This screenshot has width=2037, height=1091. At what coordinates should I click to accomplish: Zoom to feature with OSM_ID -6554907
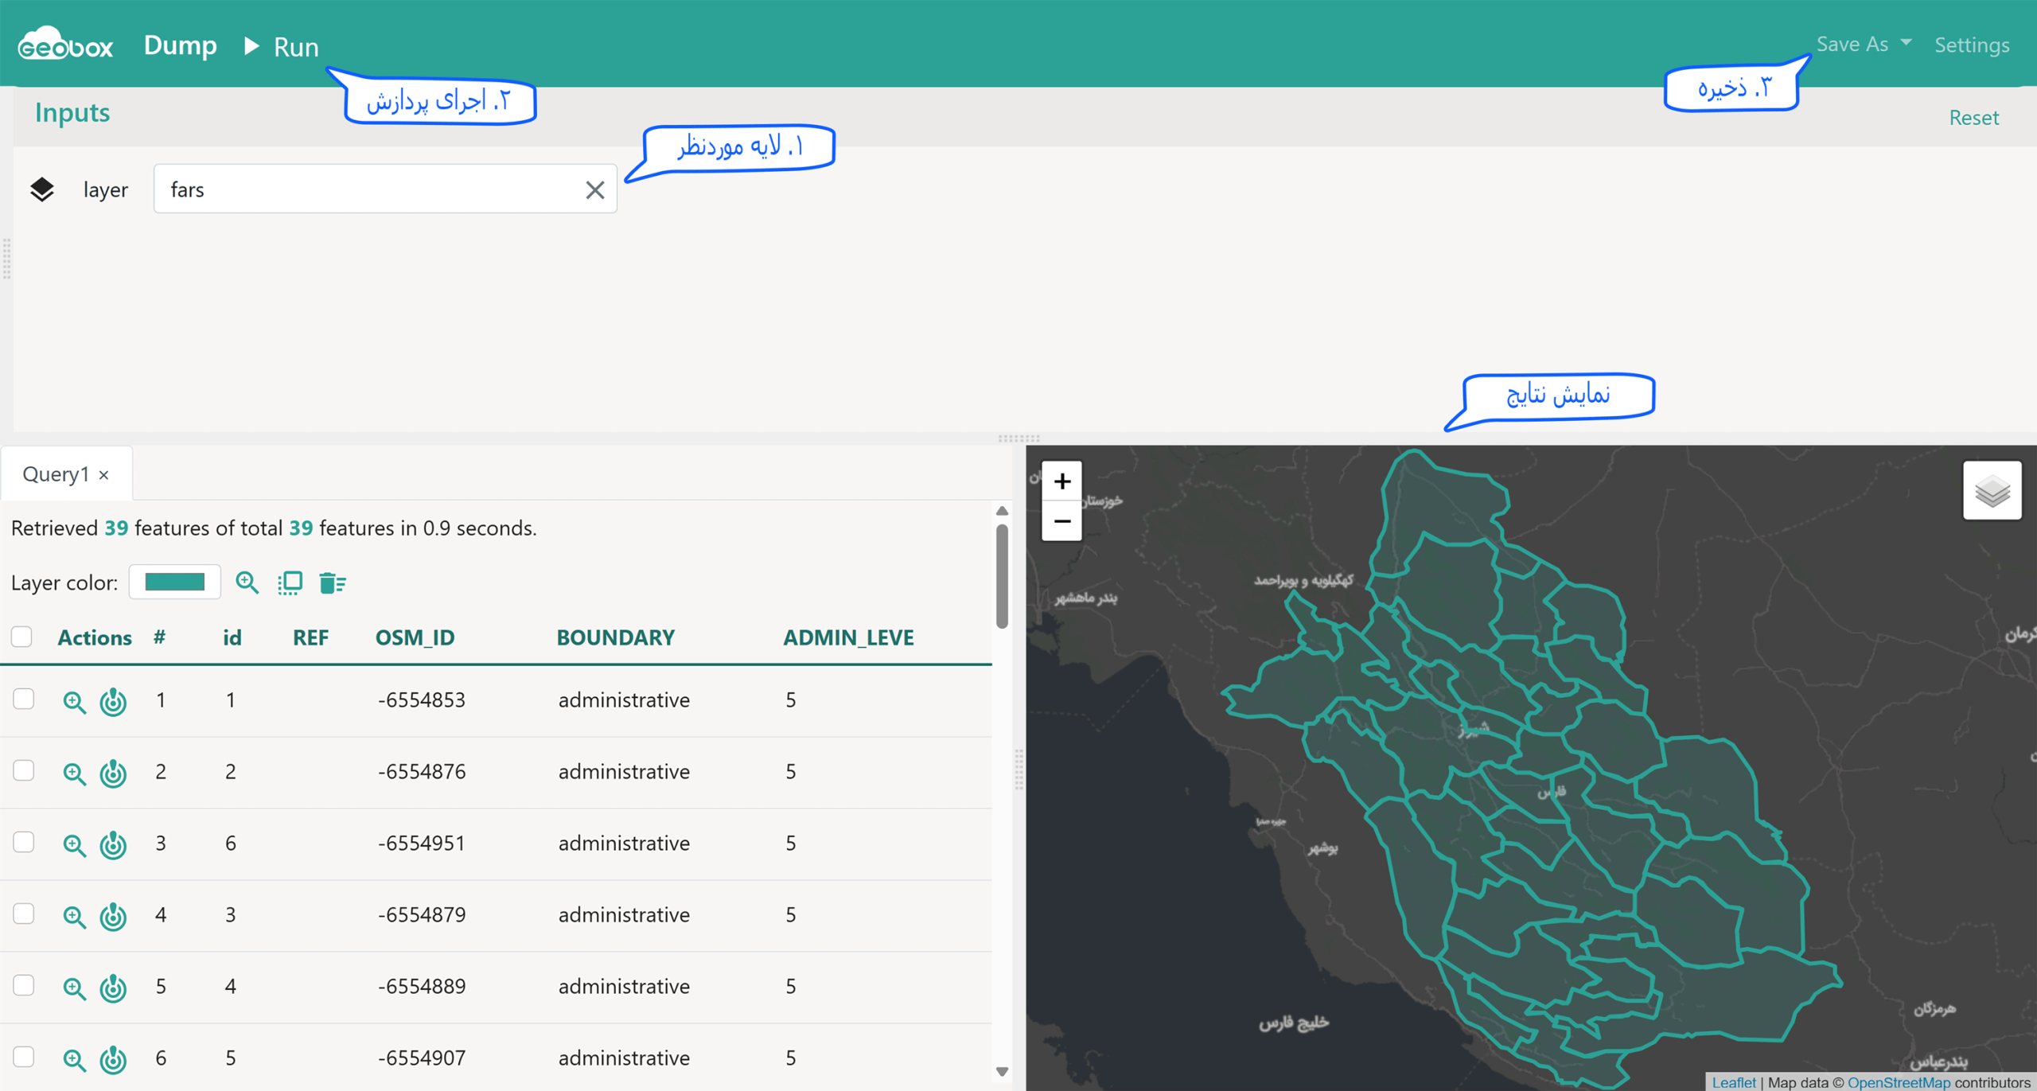74,1059
